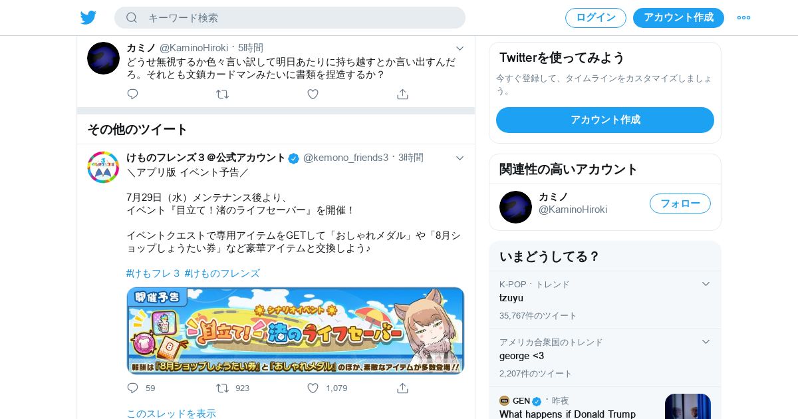Click the ログイン button
This screenshot has width=798, height=419.
click(596, 18)
